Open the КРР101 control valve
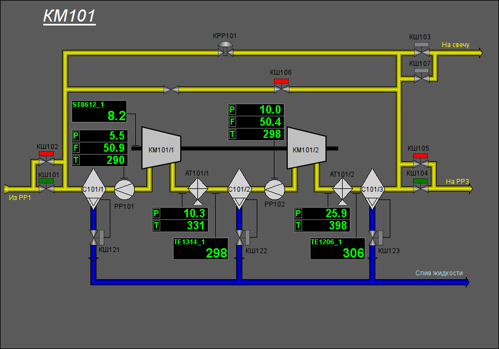499x349 pixels. [226, 50]
